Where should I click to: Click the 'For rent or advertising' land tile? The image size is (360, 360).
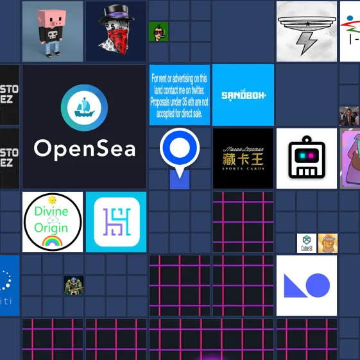180,95
